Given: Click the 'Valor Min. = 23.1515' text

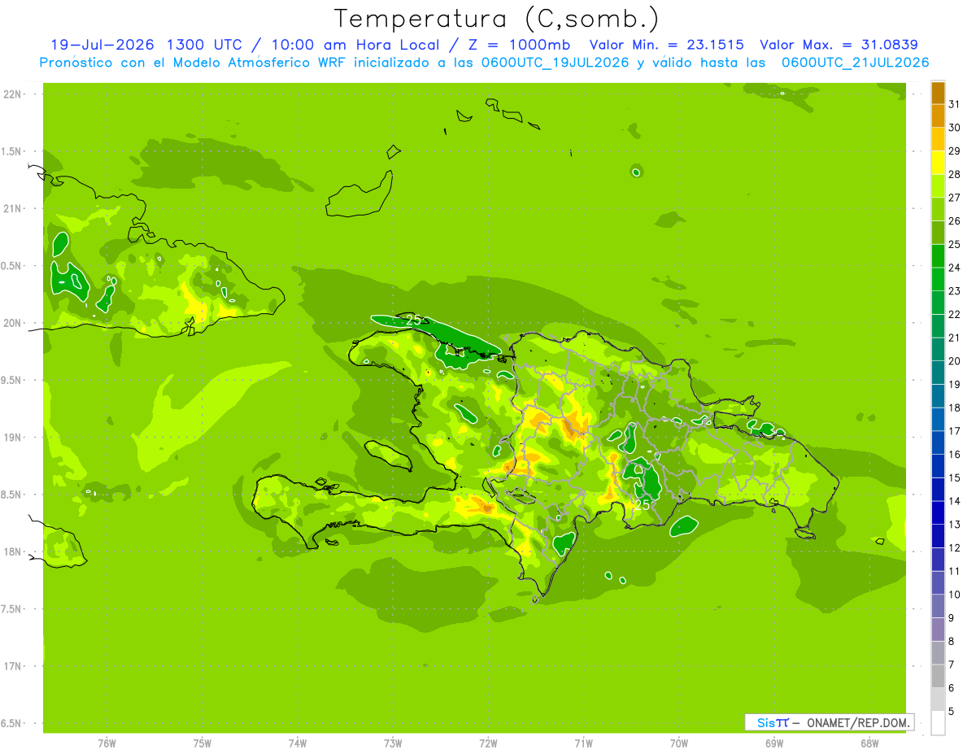Looking at the screenshot, I should (x=666, y=45).
